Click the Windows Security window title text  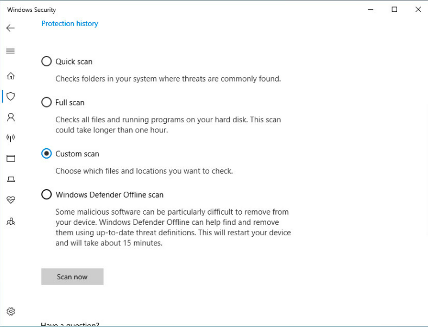32,10
